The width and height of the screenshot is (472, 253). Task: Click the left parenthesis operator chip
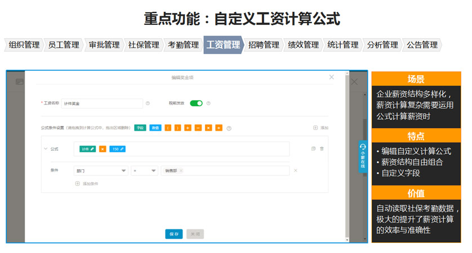click(x=168, y=128)
